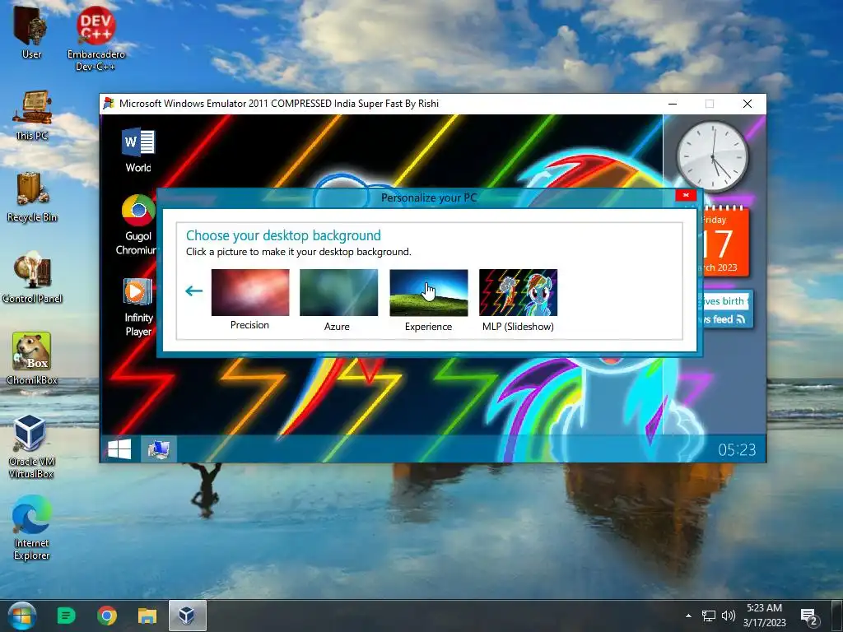This screenshot has width=843, height=632.
Task: Open the World app icon in emulator
Action: [138, 151]
